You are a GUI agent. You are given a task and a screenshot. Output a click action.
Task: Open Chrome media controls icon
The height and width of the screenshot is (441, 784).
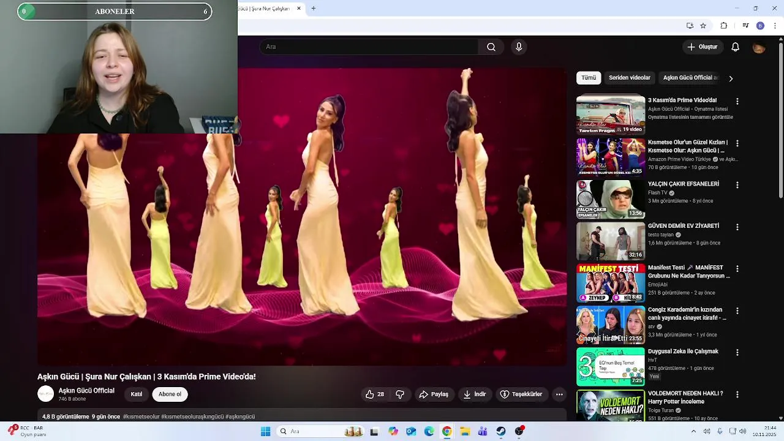[745, 26]
